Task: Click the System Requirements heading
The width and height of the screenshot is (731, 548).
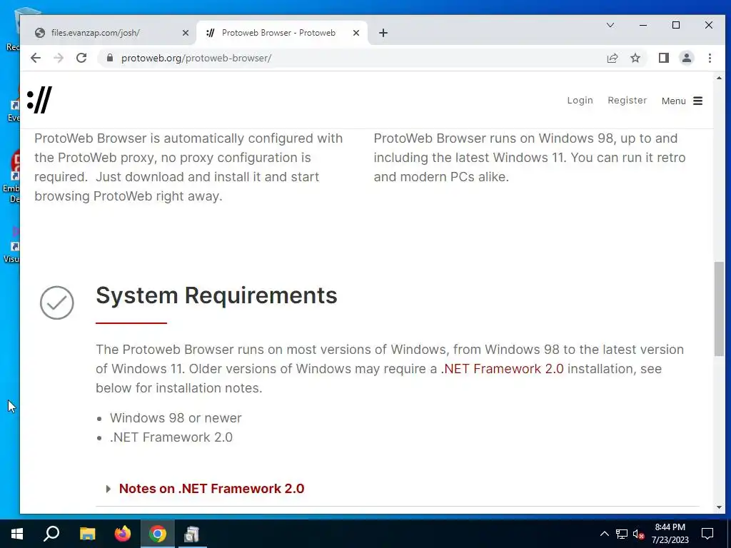Action: (216, 295)
